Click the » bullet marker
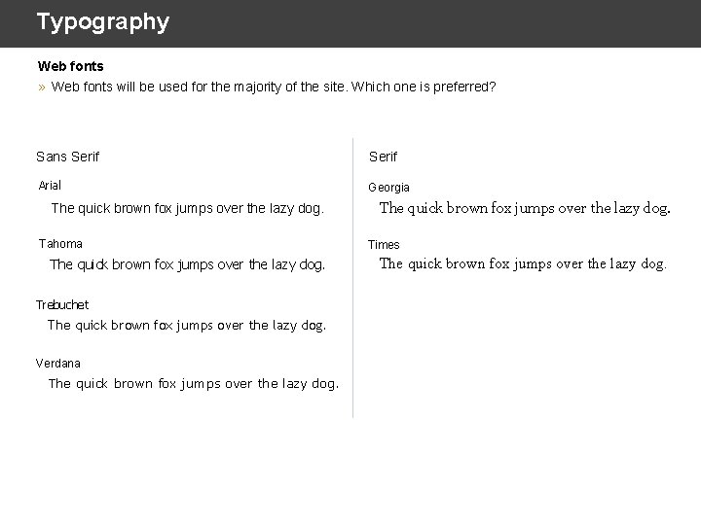This screenshot has width=701, height=525. pyautogui.click(x=42, y=87)
